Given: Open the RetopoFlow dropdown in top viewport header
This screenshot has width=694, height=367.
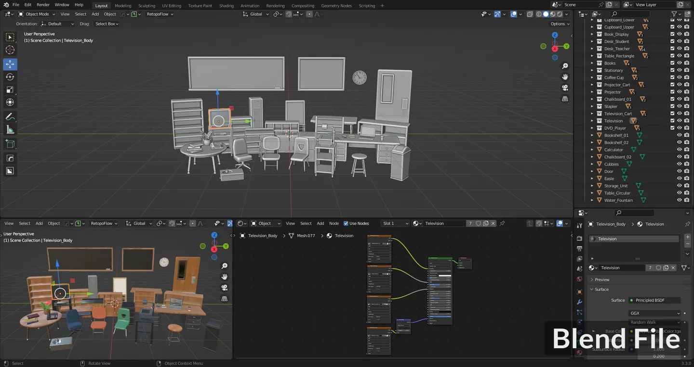Looking at the screenshot, I should click(160, 14).
